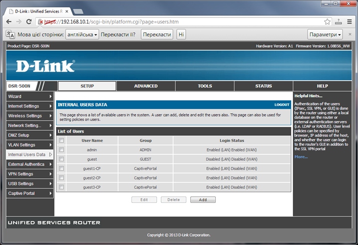Click the insecure https warning icon
358x245 pixels.
41,22
